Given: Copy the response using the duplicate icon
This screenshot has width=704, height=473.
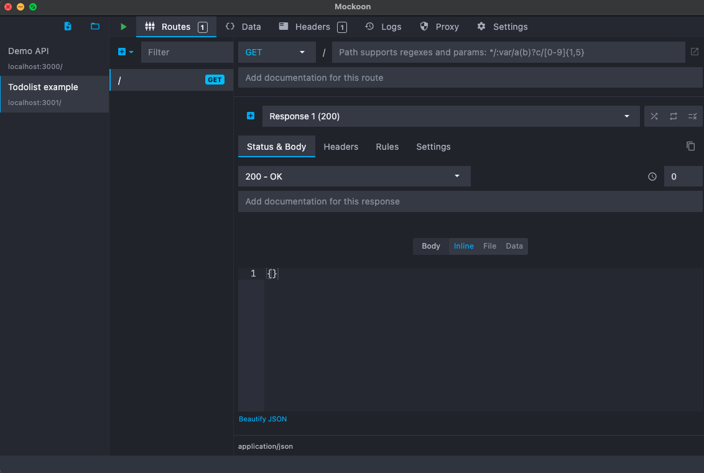Looking at the screenshot, I should coord(690,146).
